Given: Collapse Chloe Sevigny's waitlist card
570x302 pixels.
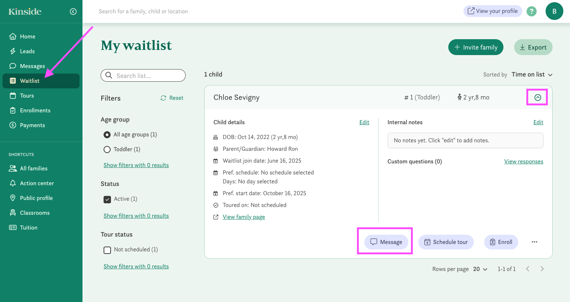Looking at the screenshot, I should pyautogui.click(x=537, y=98).
